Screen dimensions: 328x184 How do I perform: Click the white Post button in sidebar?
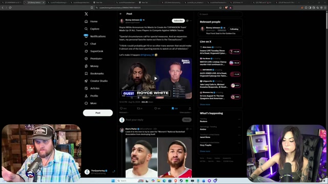point(98,113)
